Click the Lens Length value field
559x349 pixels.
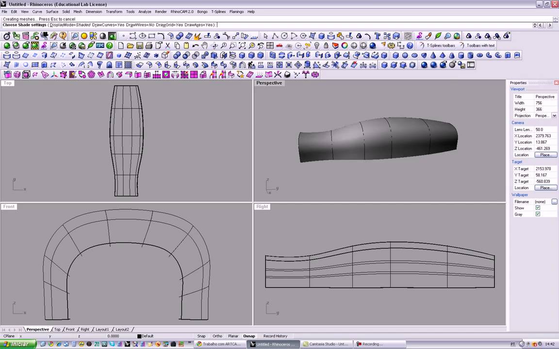coord(545,129)
